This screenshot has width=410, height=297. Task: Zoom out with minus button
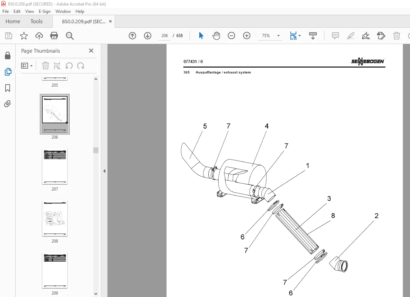pyautogui.click(x=232, y=36)
